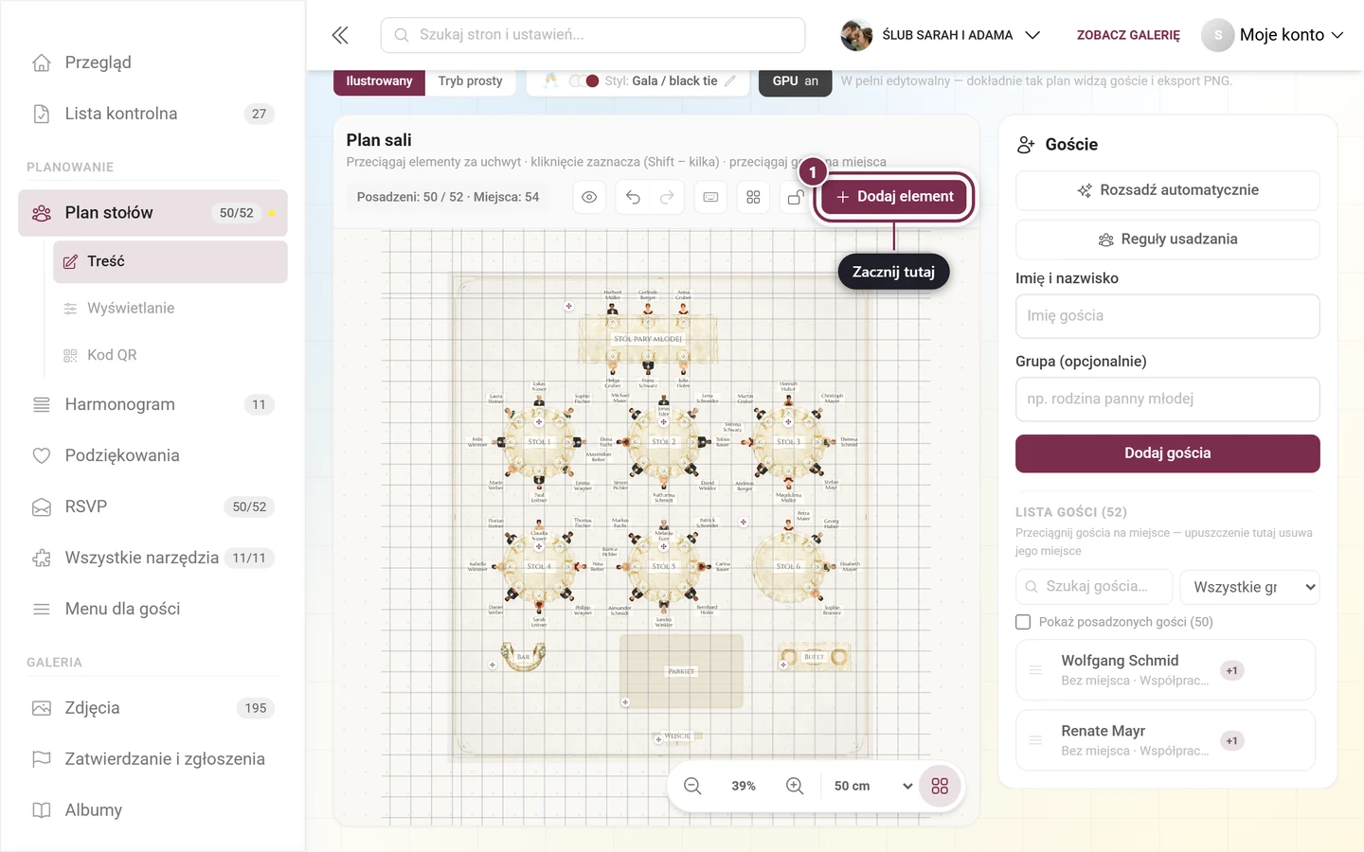Zoom out using the minus magnifier
This screenshot has height=852, width=1364.
click(692, 786)
